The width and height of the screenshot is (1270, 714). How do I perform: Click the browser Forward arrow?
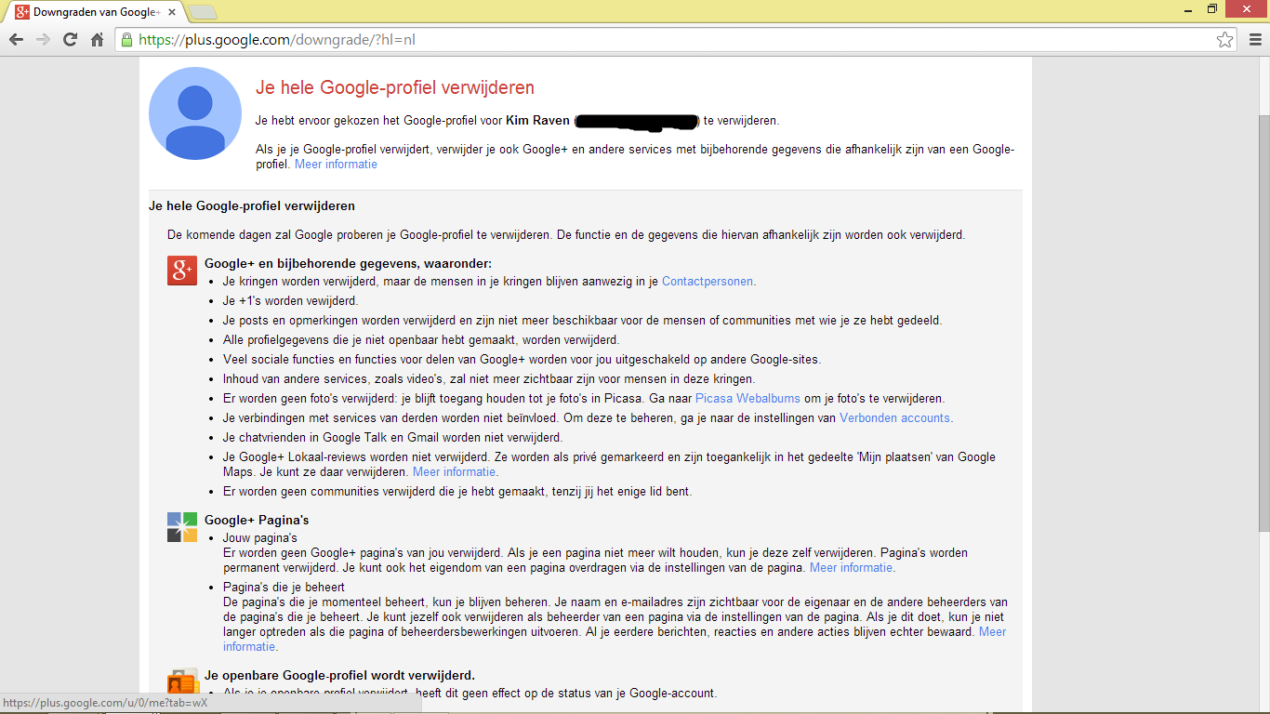pos(43,40)
